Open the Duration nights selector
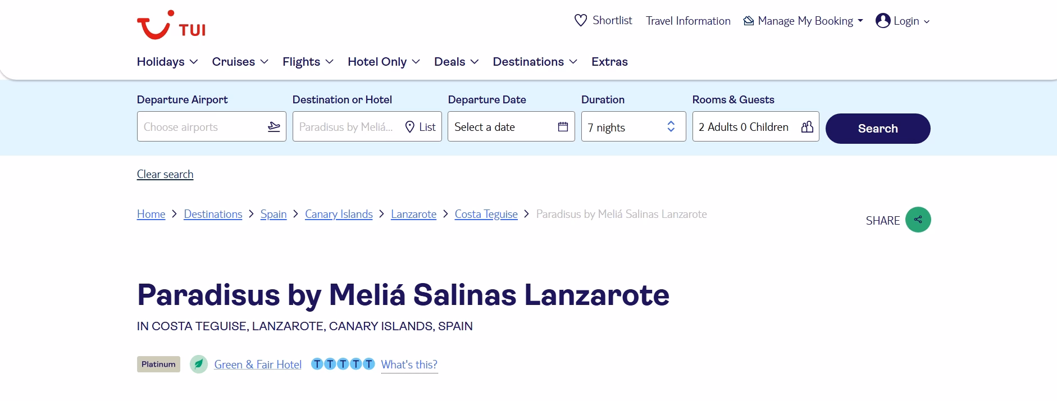Viewport: 1057px width, 401px height. click(x=633, y=127)
